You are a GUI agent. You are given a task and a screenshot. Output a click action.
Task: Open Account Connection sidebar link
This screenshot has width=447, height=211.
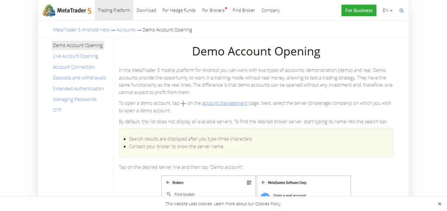click(74, 67)
